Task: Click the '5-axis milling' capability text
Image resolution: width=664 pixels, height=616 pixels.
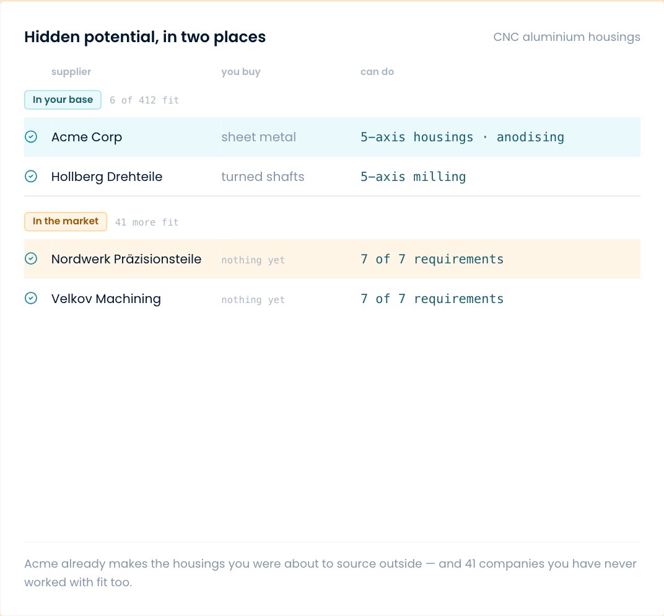Action: coord(413,176)
